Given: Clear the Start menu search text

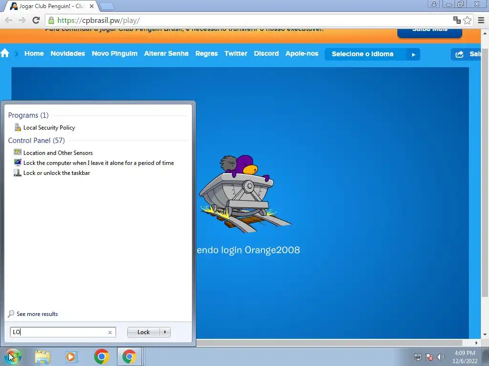Looking at the screenshot, I should (110, 332).
